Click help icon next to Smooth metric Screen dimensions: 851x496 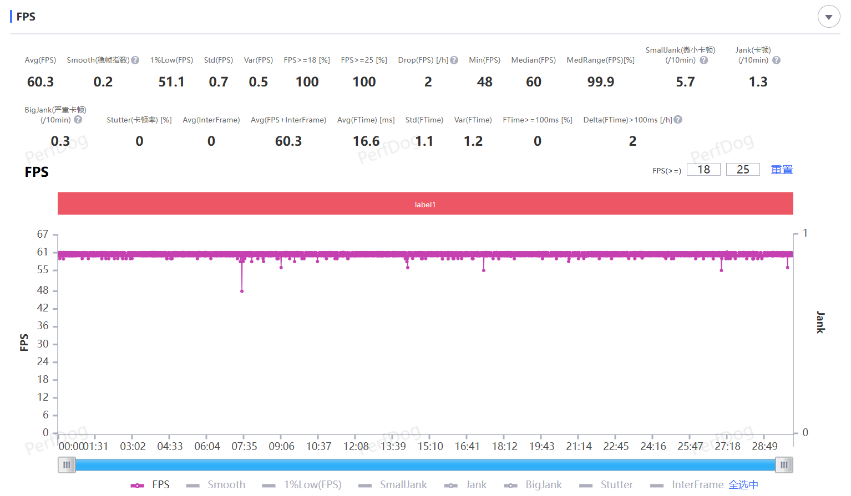point(135,60)
